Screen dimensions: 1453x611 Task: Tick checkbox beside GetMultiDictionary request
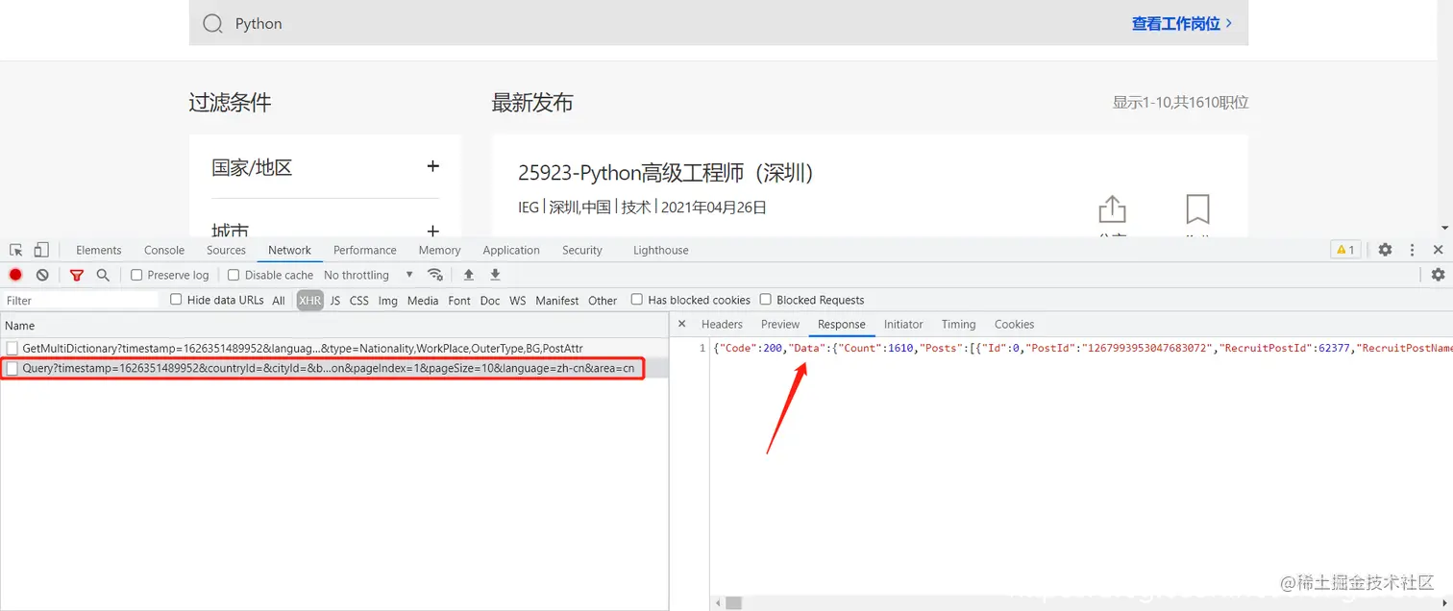point(12,348)
